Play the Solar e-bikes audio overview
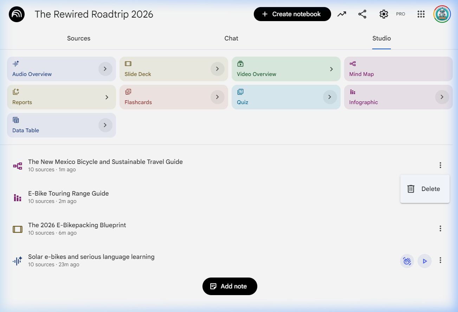 [x=425, y=261]
